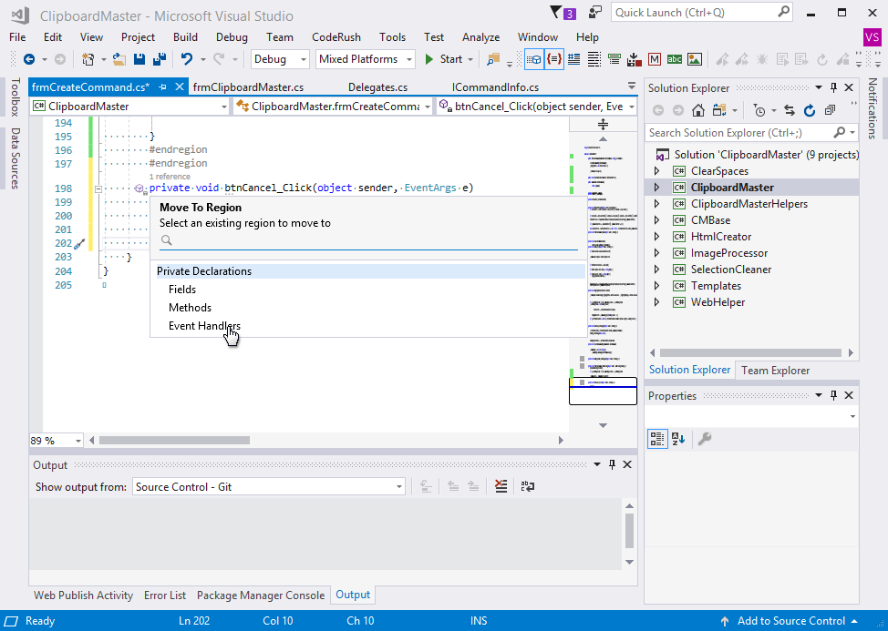The height and width of the screenshot is (631, 888).
Task: Click the Undo icon on the toolbar
Action: click(x=187, y=61)
